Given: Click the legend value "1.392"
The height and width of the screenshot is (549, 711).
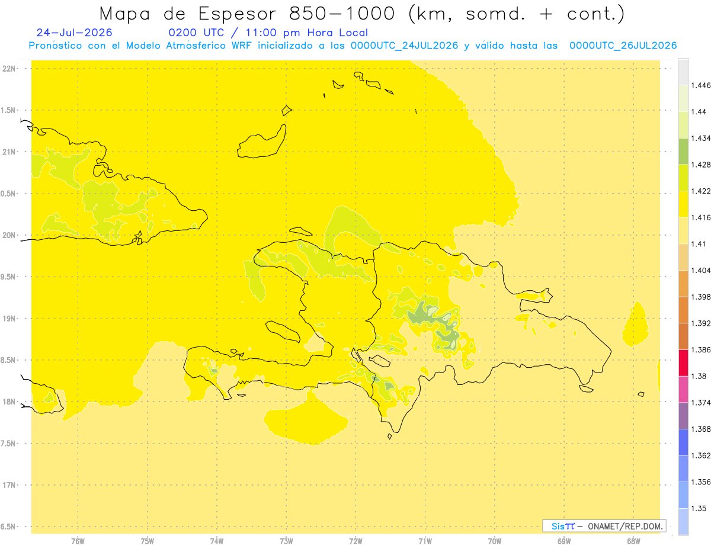Looking at the screenshot, I should (x=702, y=323).
